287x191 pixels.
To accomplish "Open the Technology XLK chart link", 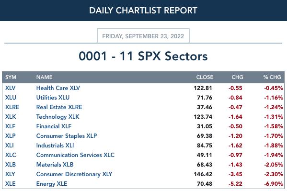I will (x=57, y=117).
